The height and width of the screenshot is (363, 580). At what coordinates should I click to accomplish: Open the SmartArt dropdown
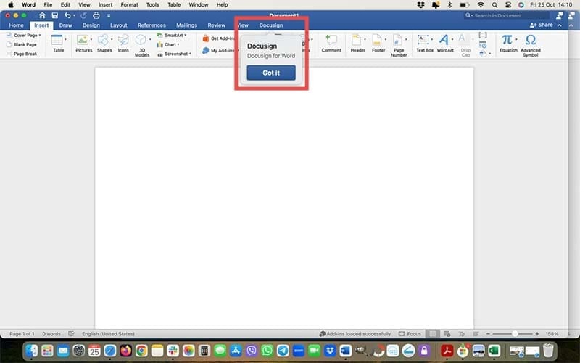point(186,35)
